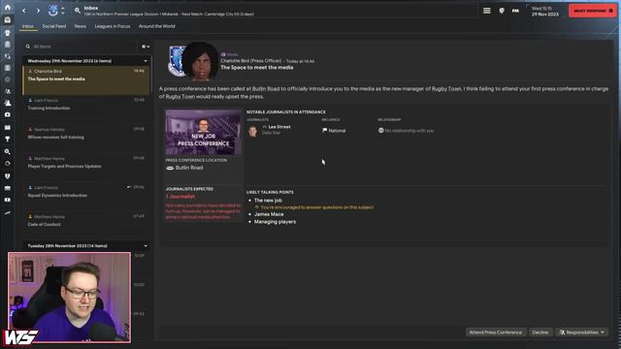Viewport: 621px width, 349px height.
Task: Click the Managing players talking point
Action: [275, 222]
